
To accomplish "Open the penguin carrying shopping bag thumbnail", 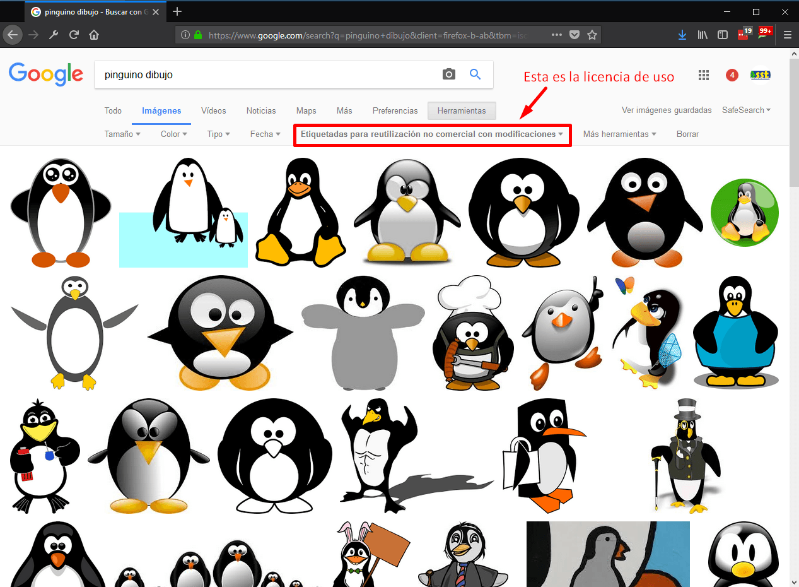I will [x=544, y=454].
